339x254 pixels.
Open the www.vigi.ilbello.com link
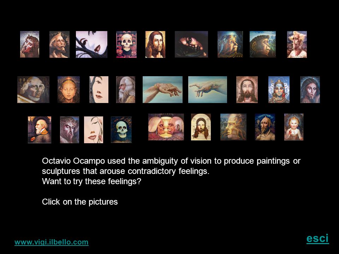(x=52, y=242)
